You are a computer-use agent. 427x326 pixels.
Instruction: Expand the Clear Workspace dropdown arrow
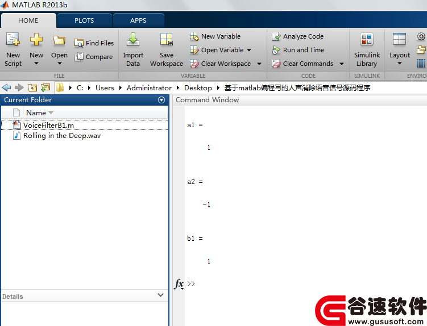(x=259, y=64)
